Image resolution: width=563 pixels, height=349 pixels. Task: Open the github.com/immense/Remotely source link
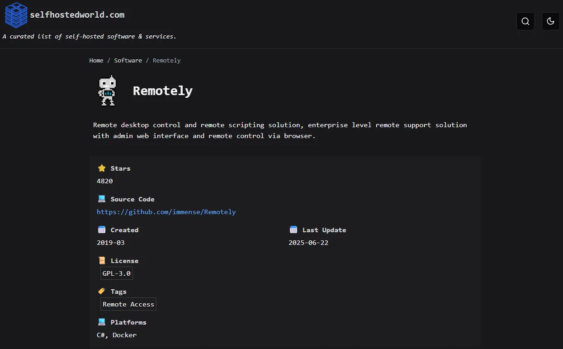(166, 212)
